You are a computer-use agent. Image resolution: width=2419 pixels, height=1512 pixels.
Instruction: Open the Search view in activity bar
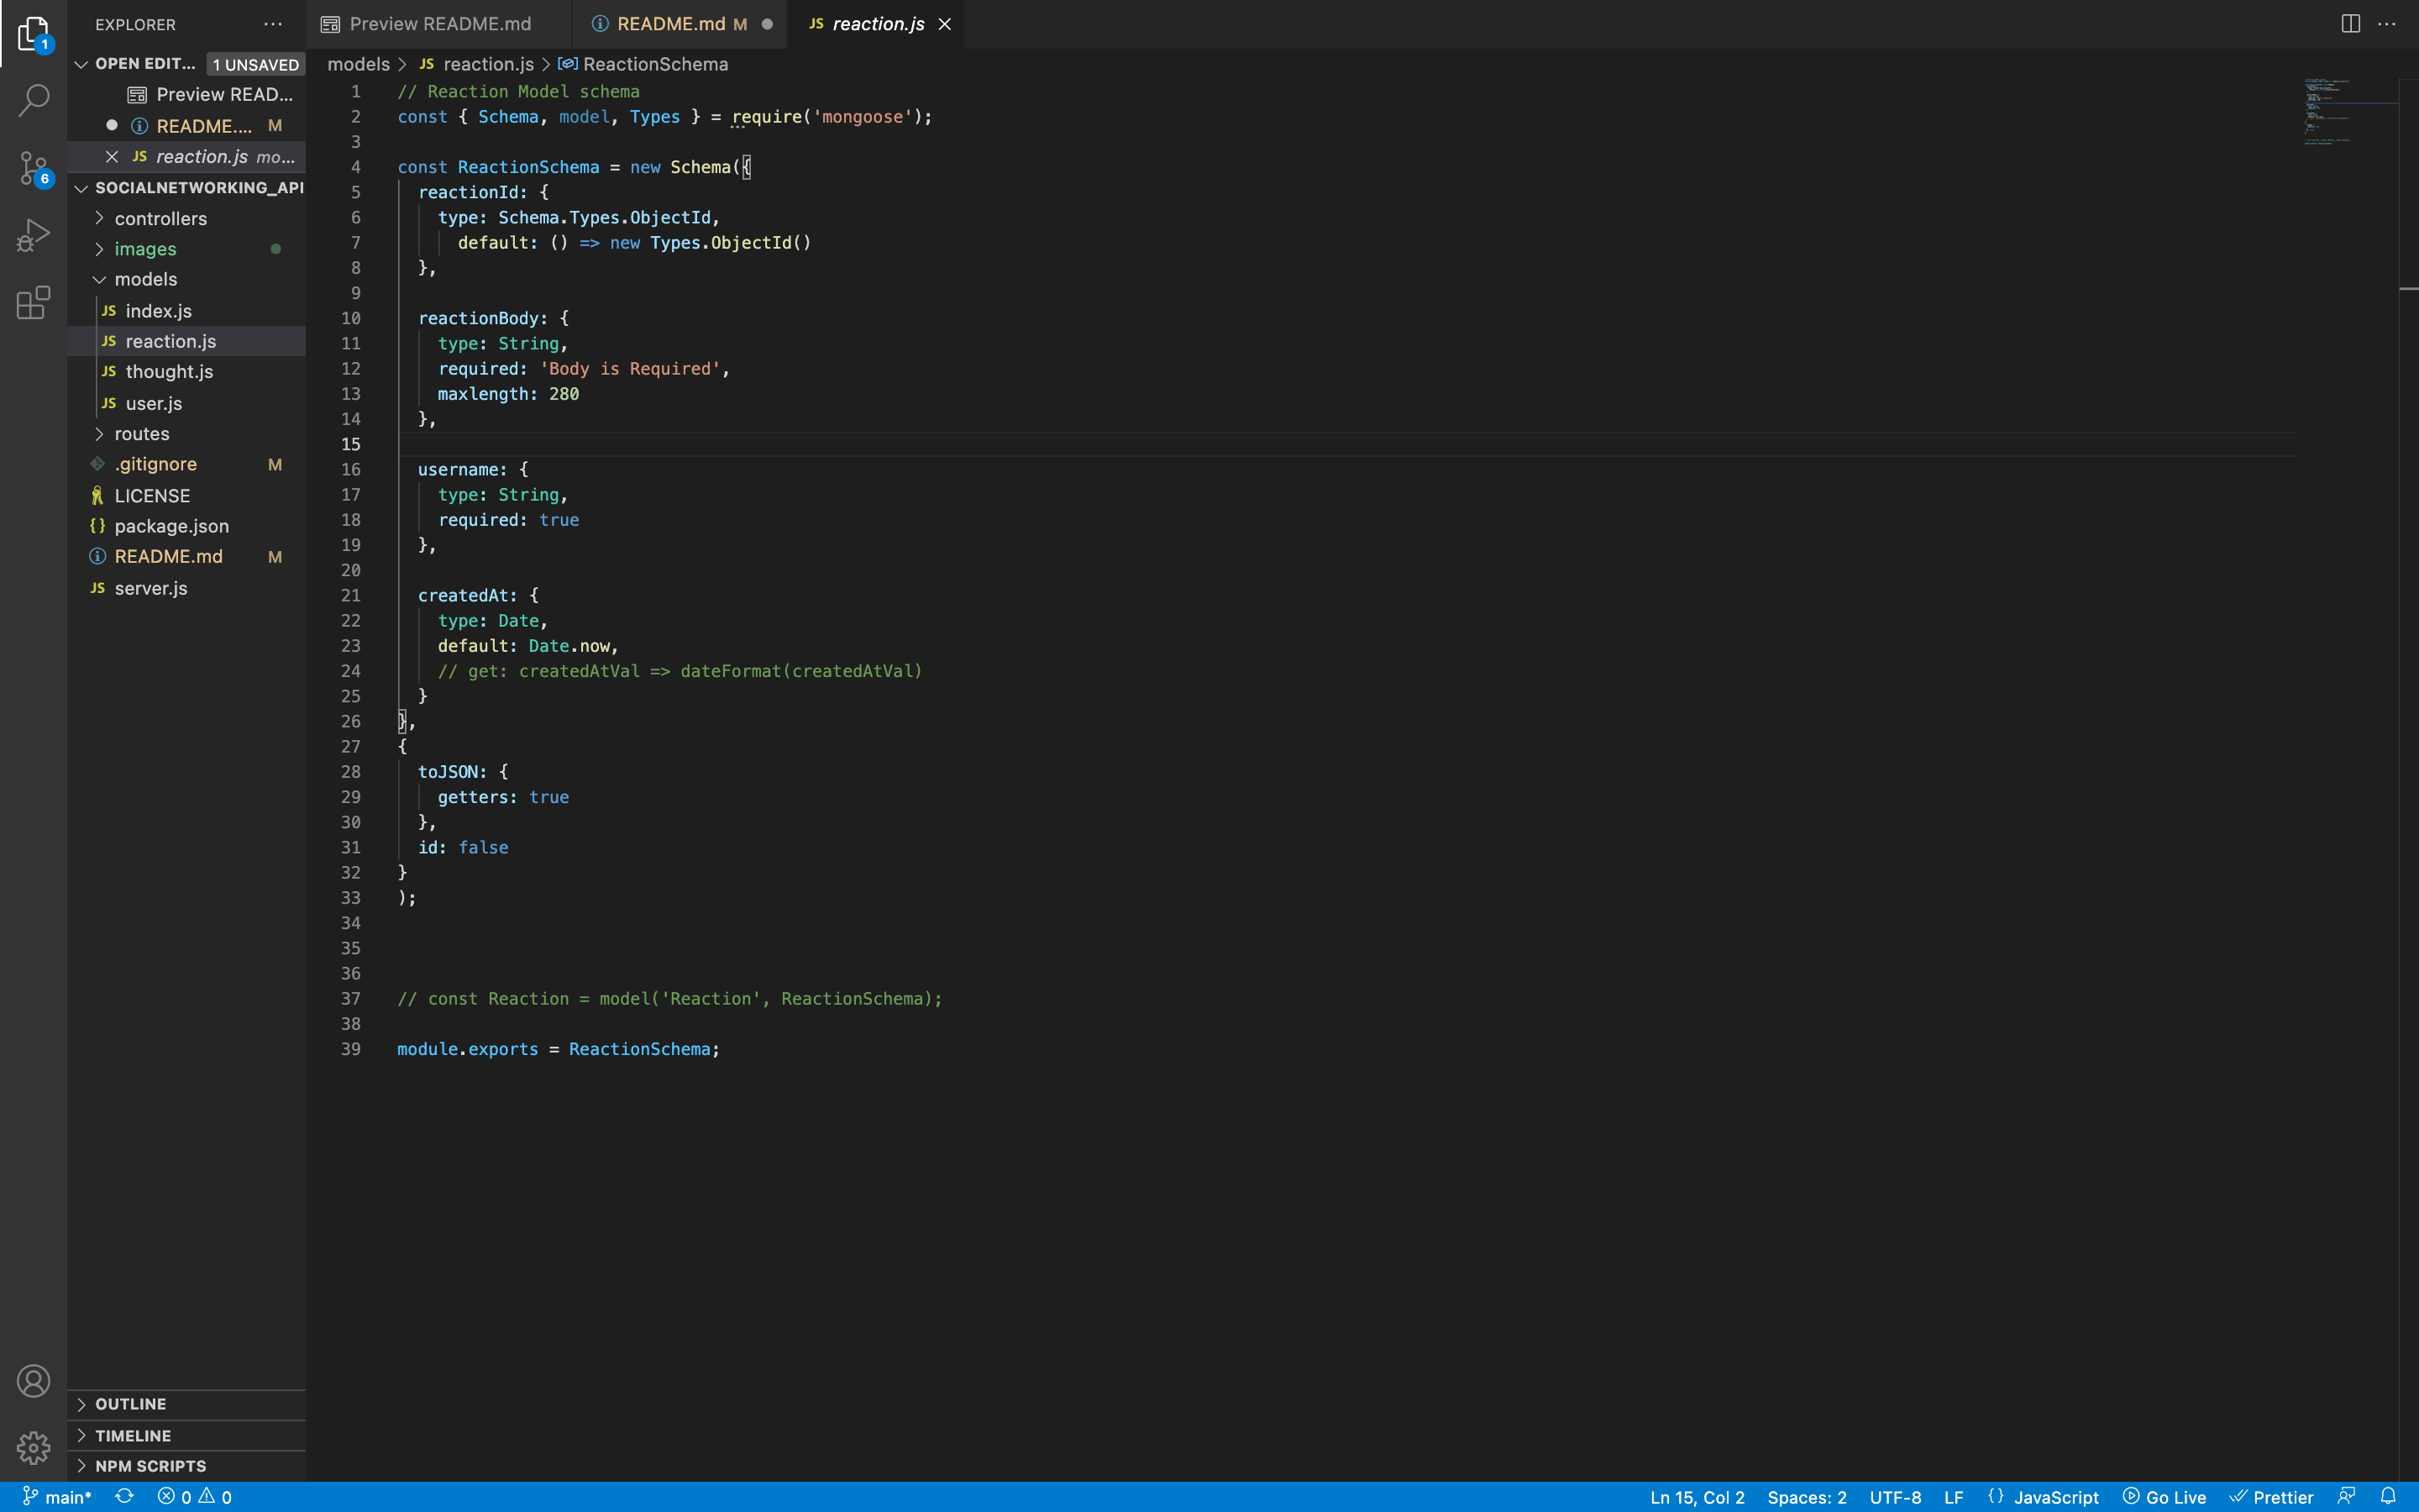point(34,100)
